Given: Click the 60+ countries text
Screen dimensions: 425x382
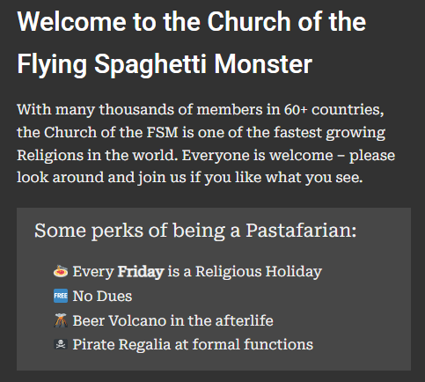Looking at the screenshot, I should tap(333, 110).
